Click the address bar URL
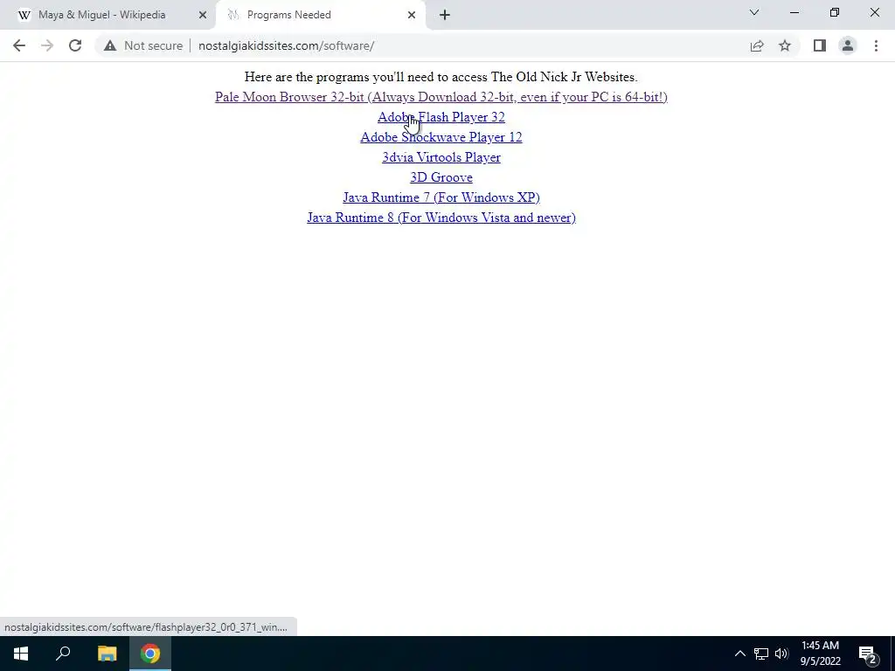This screenshot has width=895, height=671. 286,45
